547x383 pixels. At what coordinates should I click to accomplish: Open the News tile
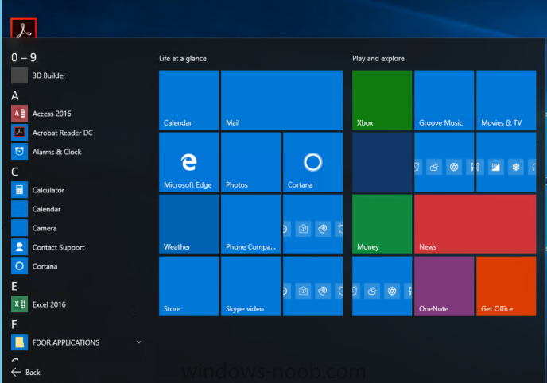[475, 224]
